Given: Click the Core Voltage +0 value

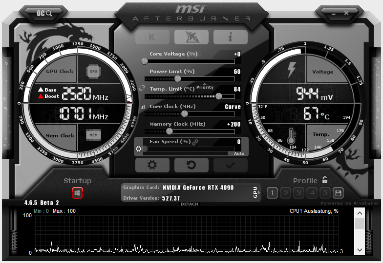Looking at the screenshot, I should [237, 54].
